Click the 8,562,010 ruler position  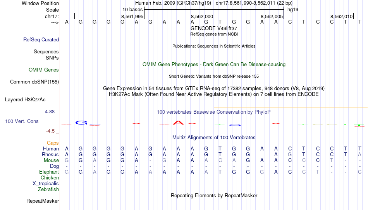[x=341, y=16]
